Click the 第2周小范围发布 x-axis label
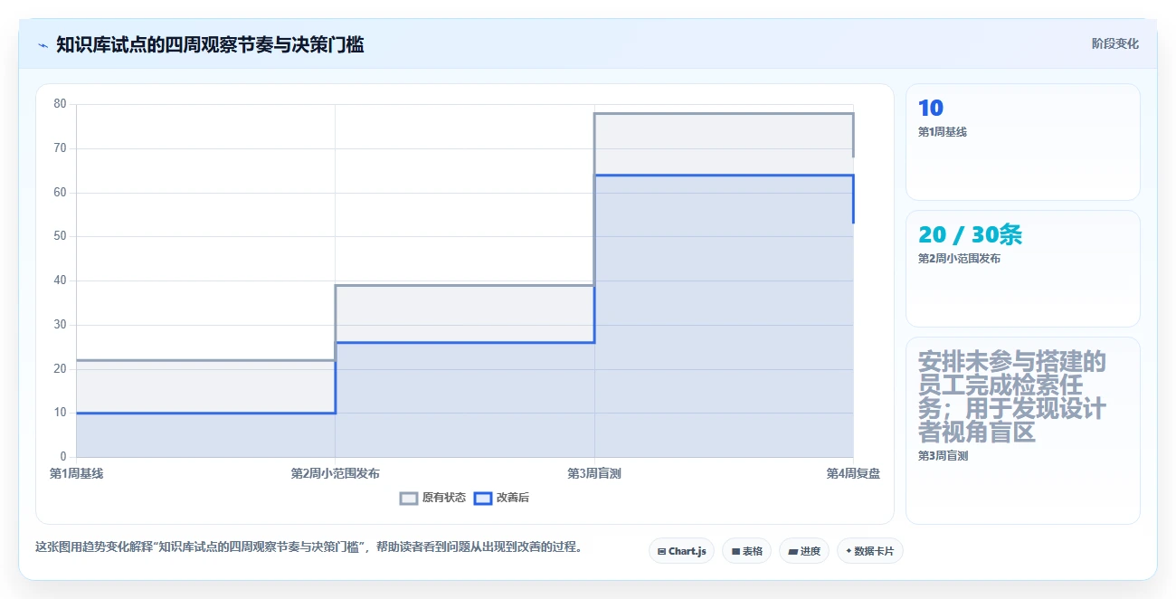Image resolution: width=1176 pixels, height=599 pixels. pos(335,473)
